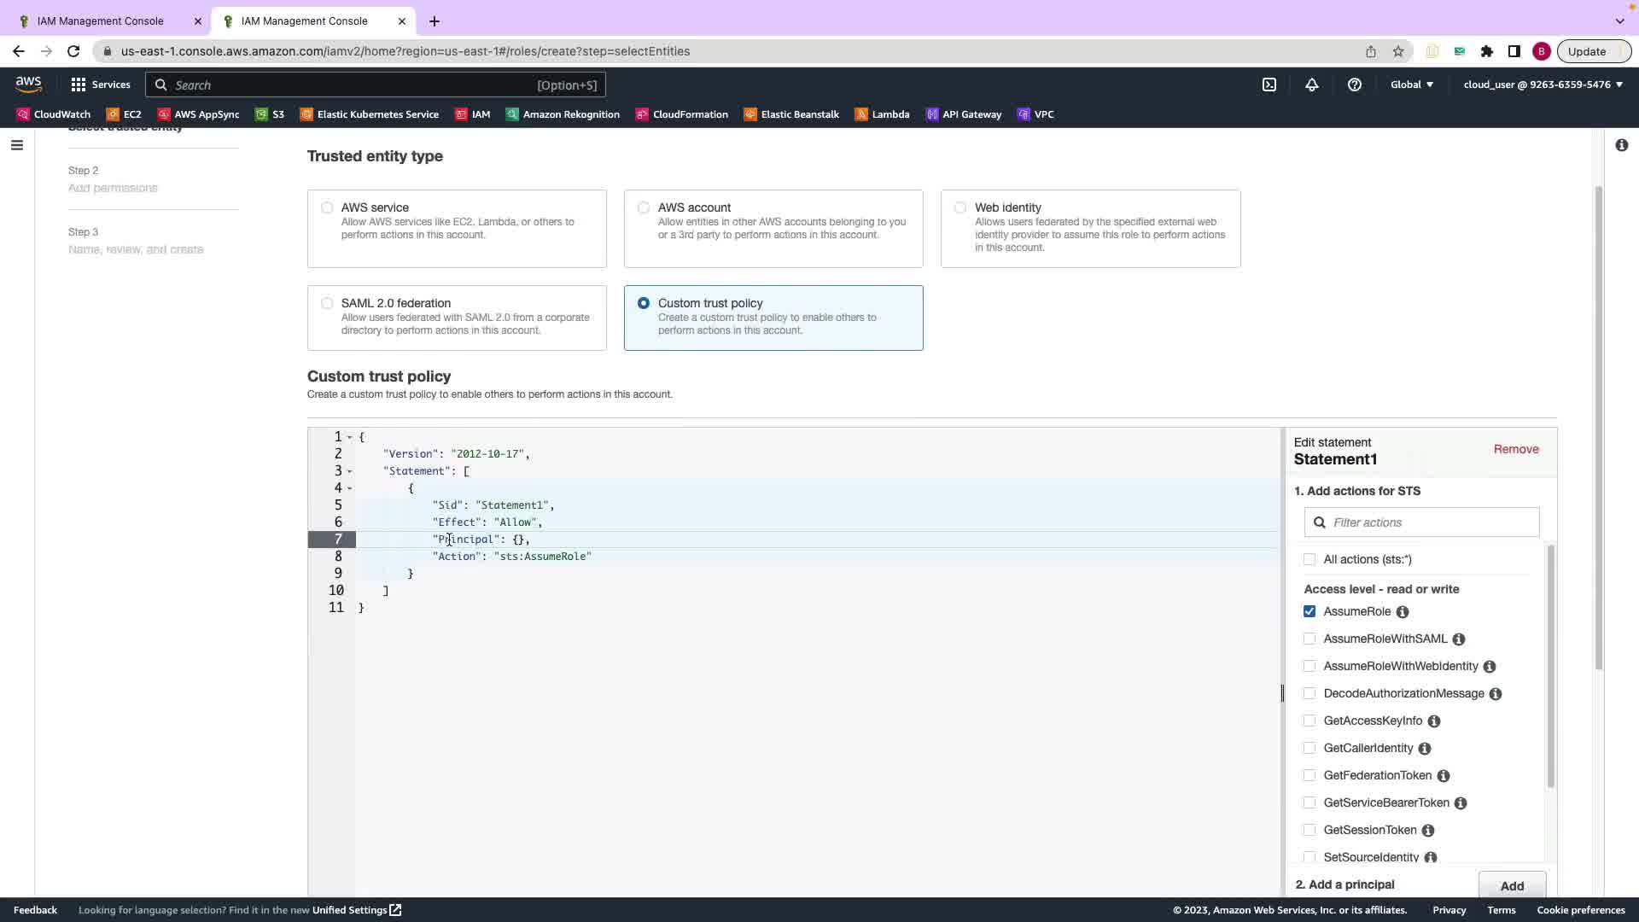
Task: Open the Lambda bookmark shortcut
Action: tap(882, 114)
